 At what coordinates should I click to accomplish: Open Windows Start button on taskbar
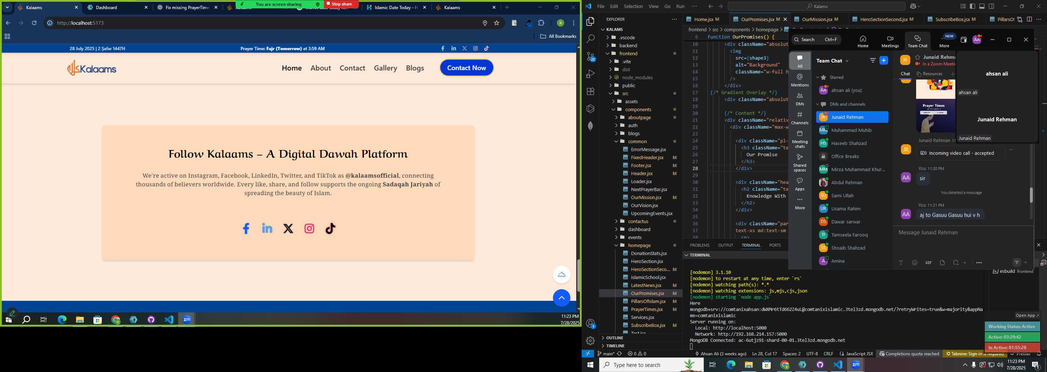[x=590, y=365]
